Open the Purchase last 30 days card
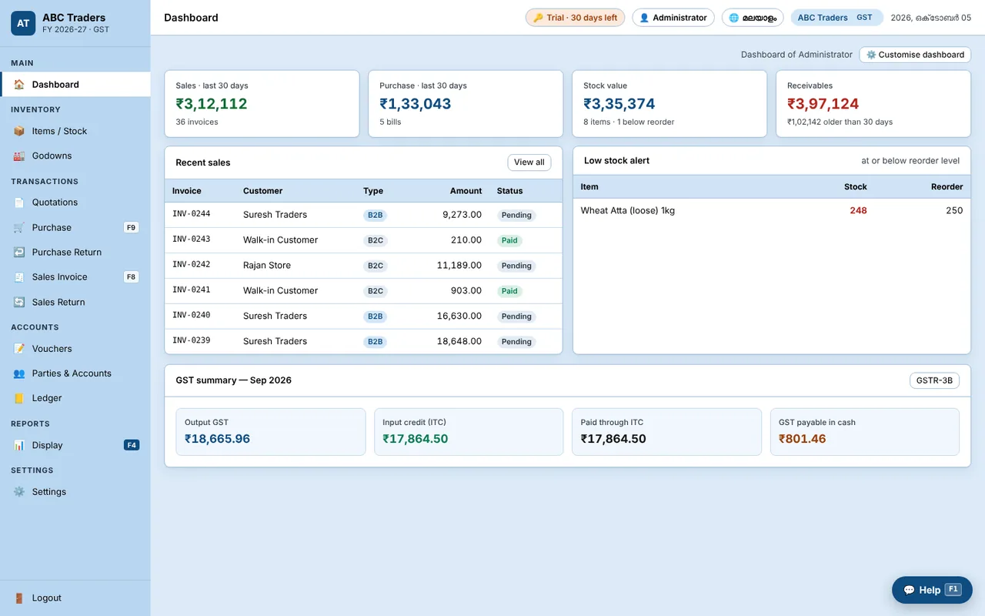Screen dimensions: 985x616 point(466,104)
